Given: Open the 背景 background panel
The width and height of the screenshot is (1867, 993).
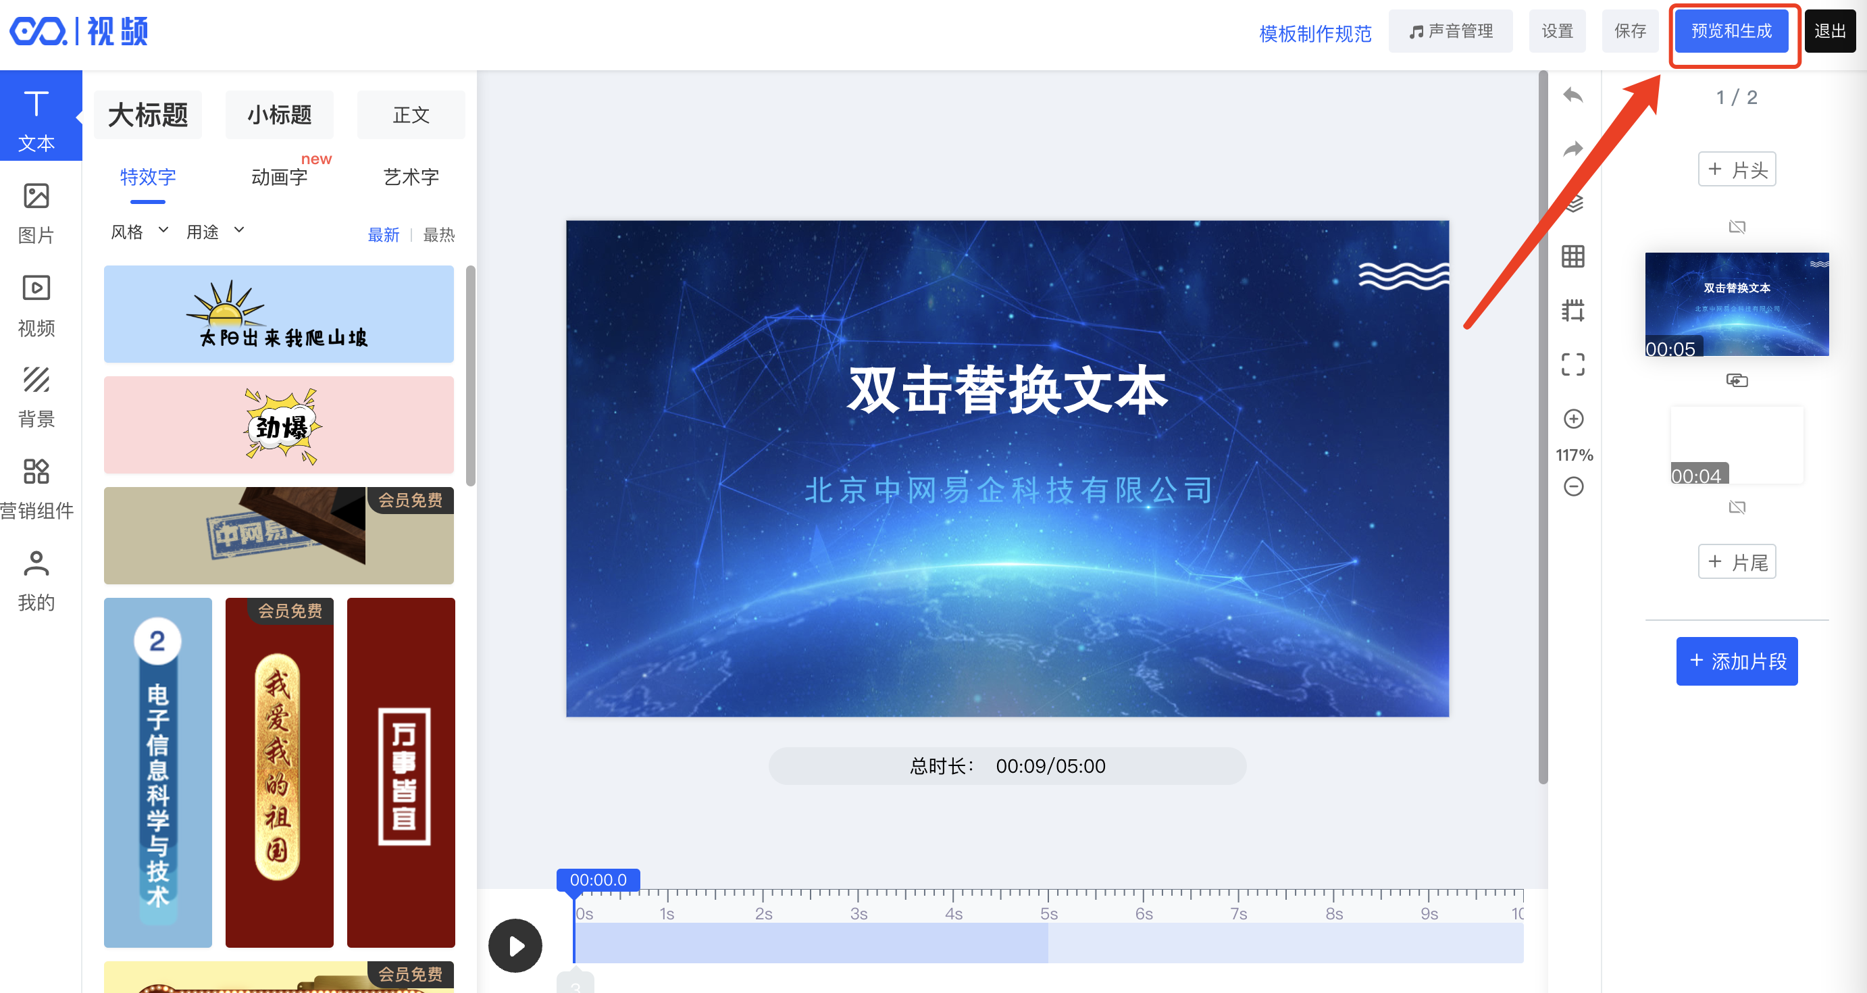Looking at the screenshot, I should tap(36, 397).
